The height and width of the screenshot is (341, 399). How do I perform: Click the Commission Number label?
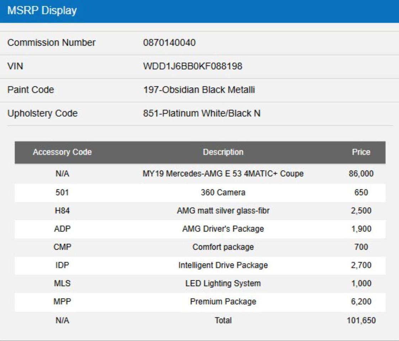click(x=52, y=42)
